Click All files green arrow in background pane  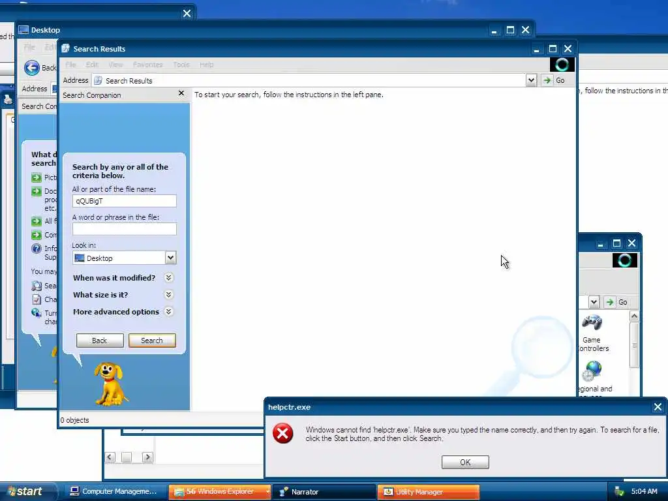[37, 221]
